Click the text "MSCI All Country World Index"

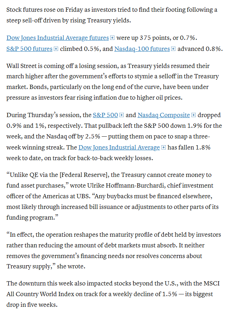click(x=113, y=289)
